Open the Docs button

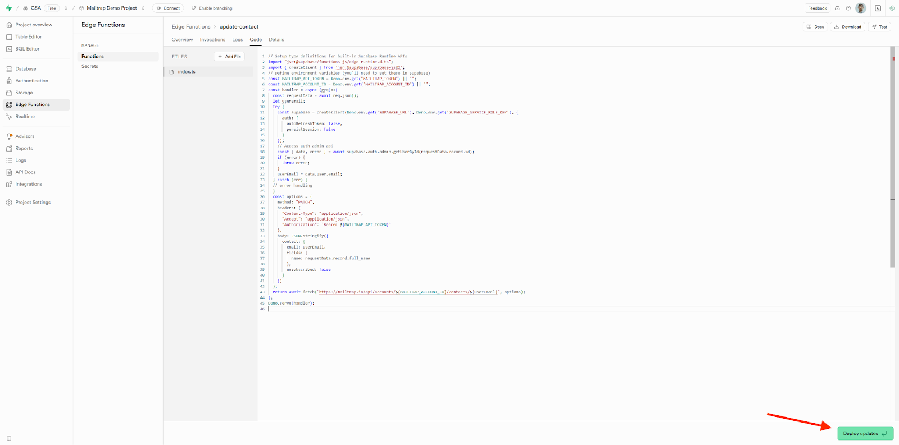[x=815, y=27]
